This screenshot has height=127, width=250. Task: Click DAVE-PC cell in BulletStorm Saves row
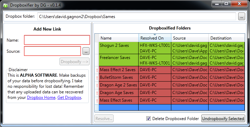pyautogui.click(x=155, y=77)
